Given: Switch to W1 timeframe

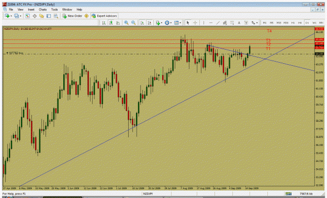Looking at the screenshot, I should [314, 22].
